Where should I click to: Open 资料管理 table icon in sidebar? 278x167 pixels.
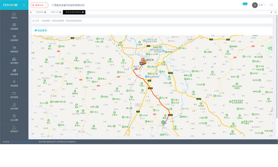(x=14, y=25)
